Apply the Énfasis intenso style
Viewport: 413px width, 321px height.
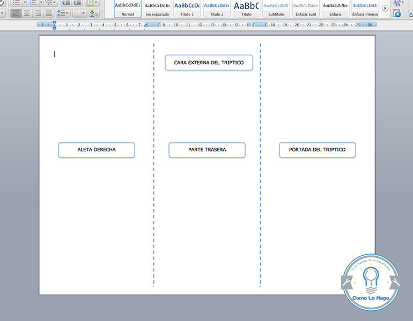coord(365,9)
